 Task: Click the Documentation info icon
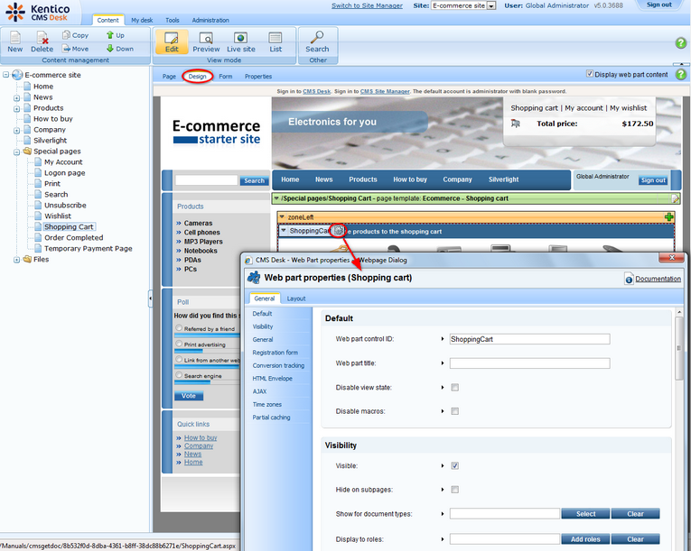[x=629, y=279]
